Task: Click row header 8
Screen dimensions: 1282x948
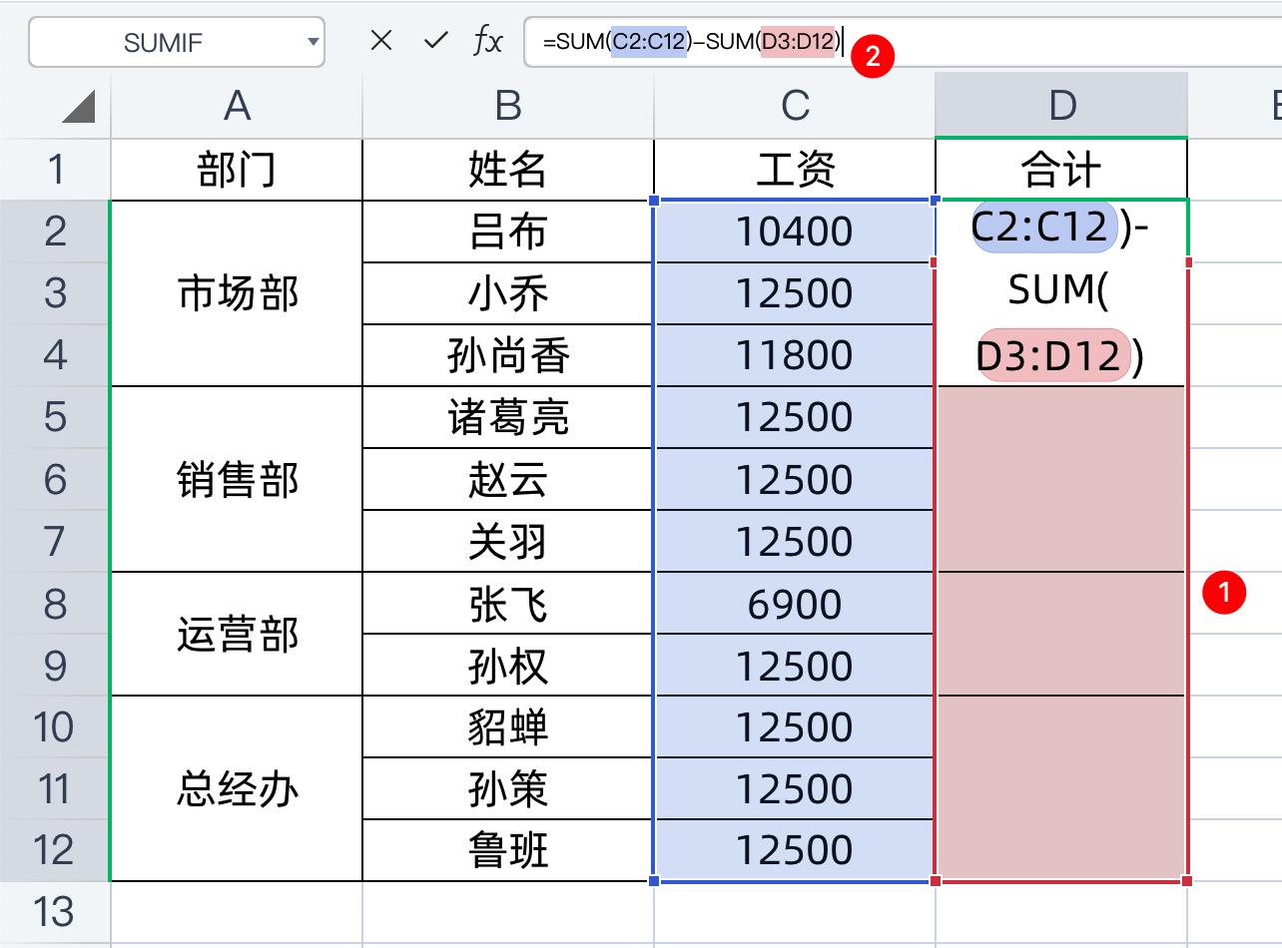Action: [55, 604]
